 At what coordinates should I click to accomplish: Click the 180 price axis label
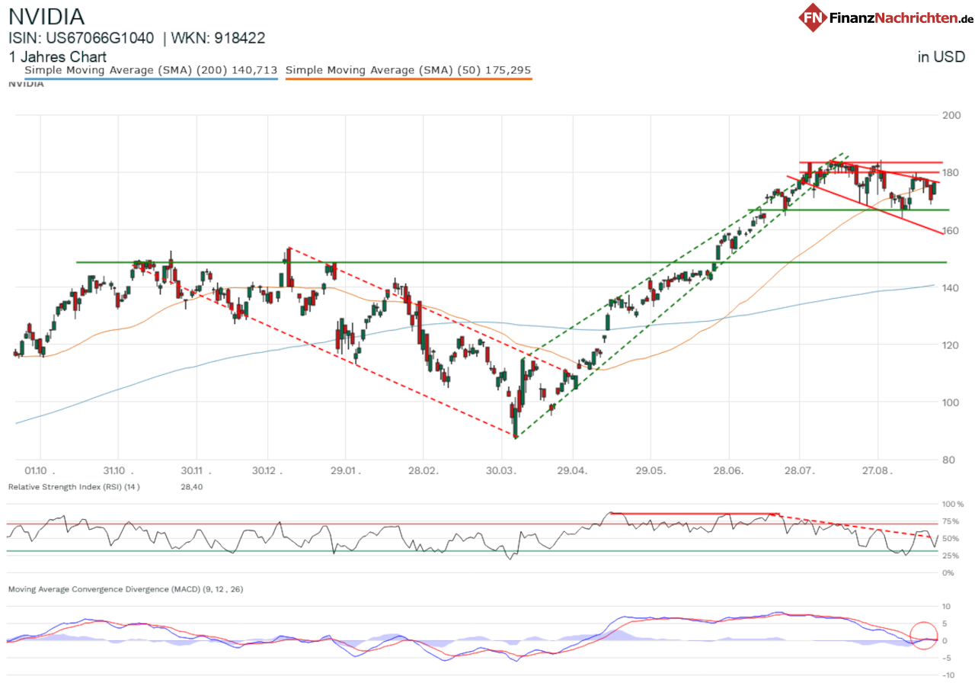coord(951,172)
